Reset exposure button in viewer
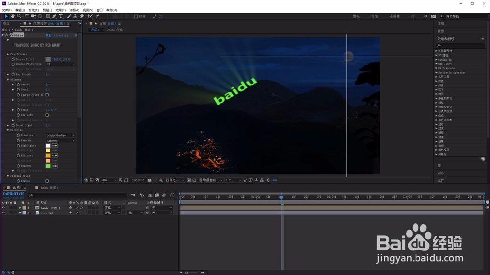The width and height of the screenshot is (490, 275). tap(268, 180)
